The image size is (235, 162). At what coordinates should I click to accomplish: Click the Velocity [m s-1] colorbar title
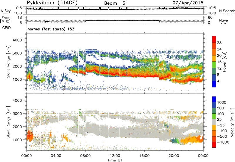pos(232,122)
